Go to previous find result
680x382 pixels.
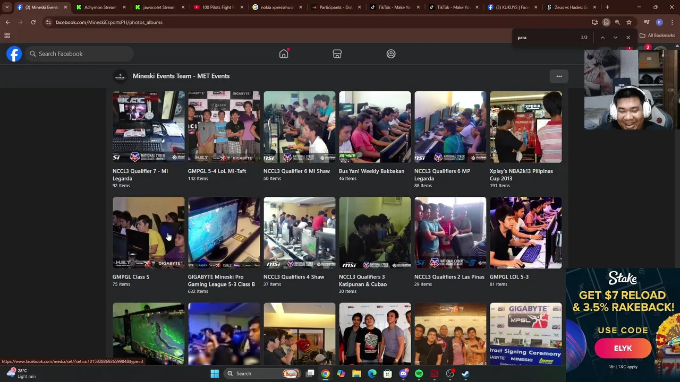pyautogui.click(x=602, y=38)
